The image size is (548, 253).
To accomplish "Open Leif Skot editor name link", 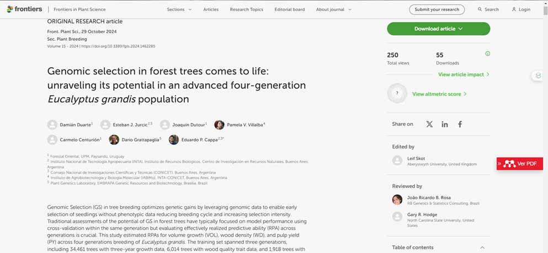I will tap(416, 158).
